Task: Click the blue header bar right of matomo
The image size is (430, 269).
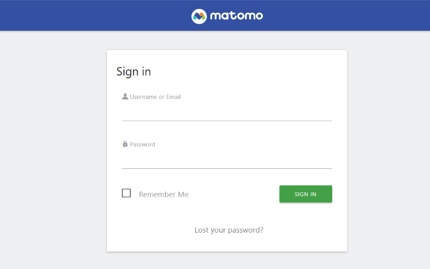Action: pos(346,15)
